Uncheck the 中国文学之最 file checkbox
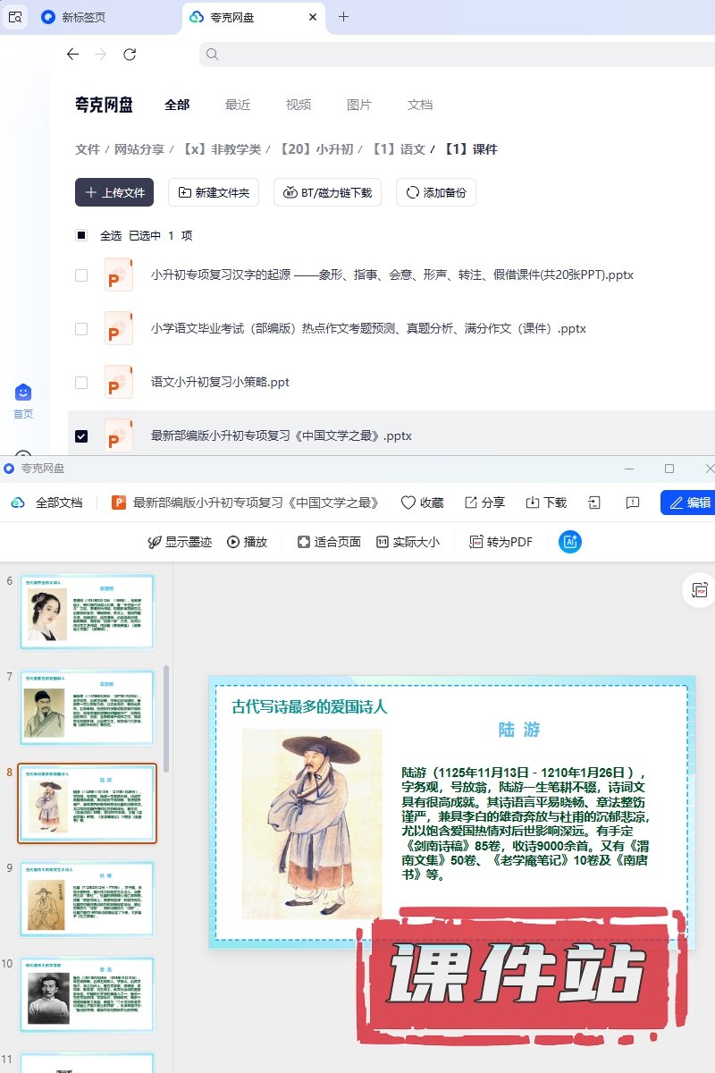715x1073 pixels. [81, 436]
